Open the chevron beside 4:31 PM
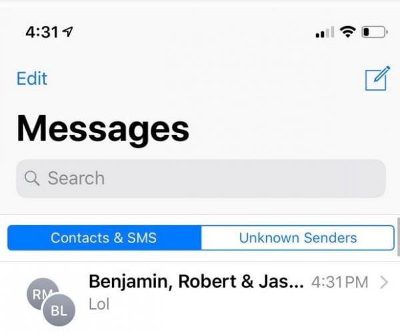 (384, 282)
